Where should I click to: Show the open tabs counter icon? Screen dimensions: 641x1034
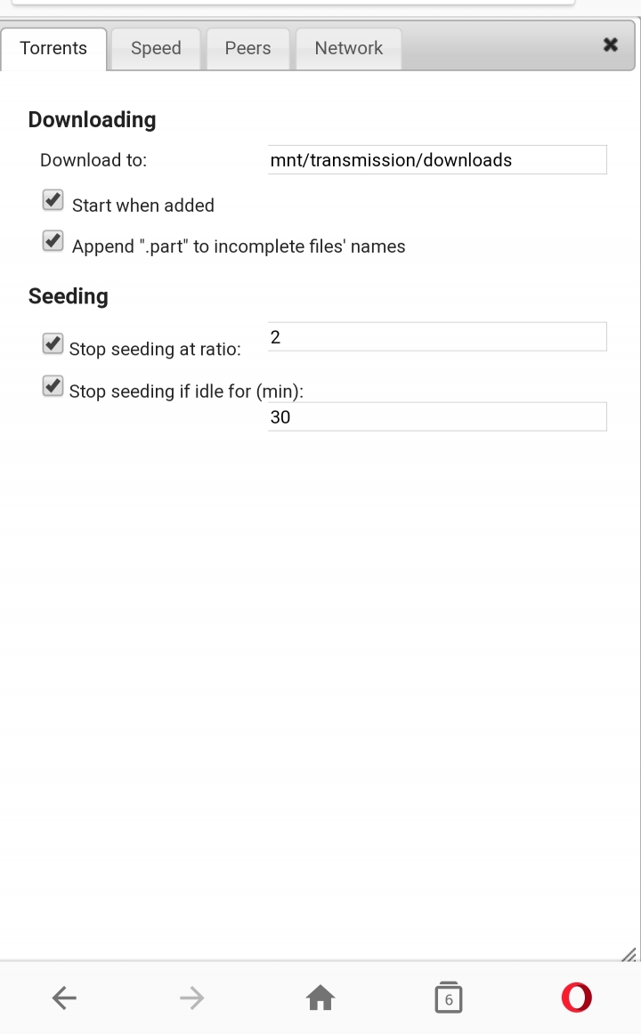[449, 997]
